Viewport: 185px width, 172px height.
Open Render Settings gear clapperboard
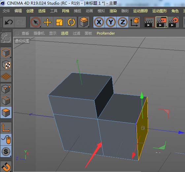click(173, 22)
